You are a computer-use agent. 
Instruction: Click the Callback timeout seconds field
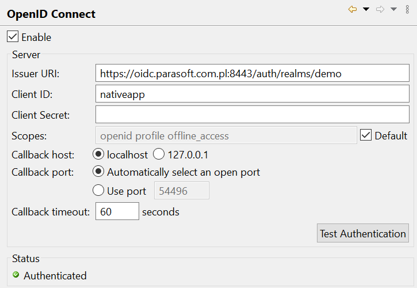117,211
